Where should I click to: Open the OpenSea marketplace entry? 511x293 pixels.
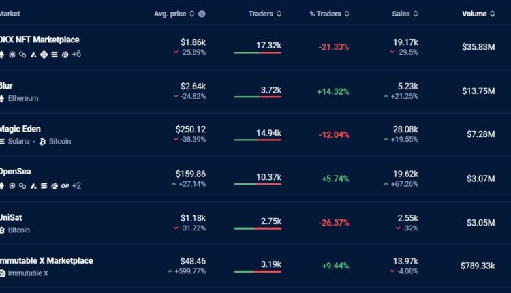(16, 172)
